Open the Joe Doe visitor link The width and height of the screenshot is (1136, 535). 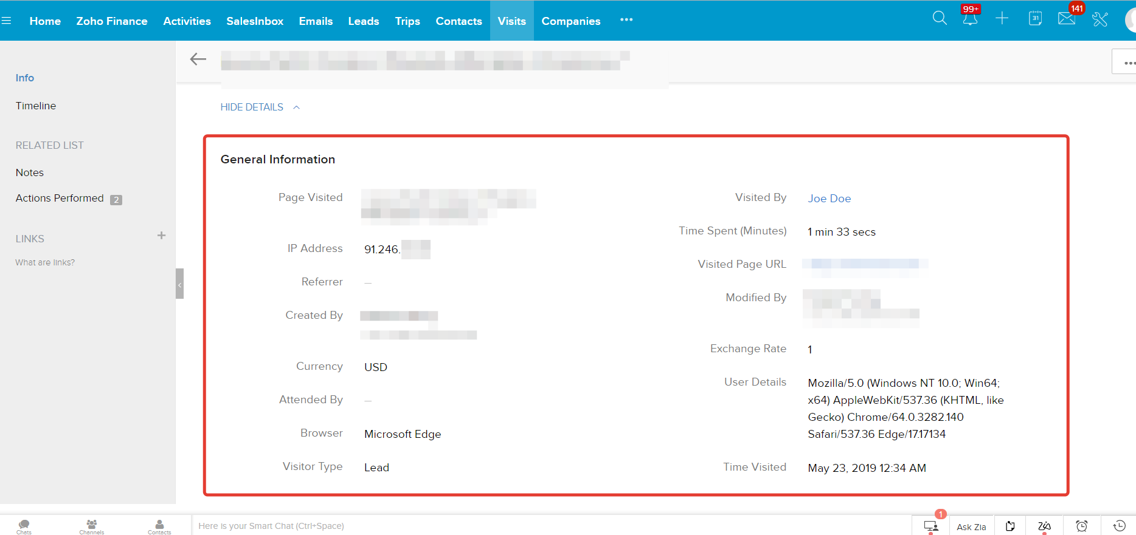[829, 199]
